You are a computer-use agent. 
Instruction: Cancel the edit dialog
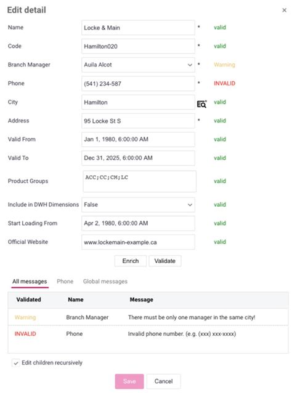pos(163,381)
